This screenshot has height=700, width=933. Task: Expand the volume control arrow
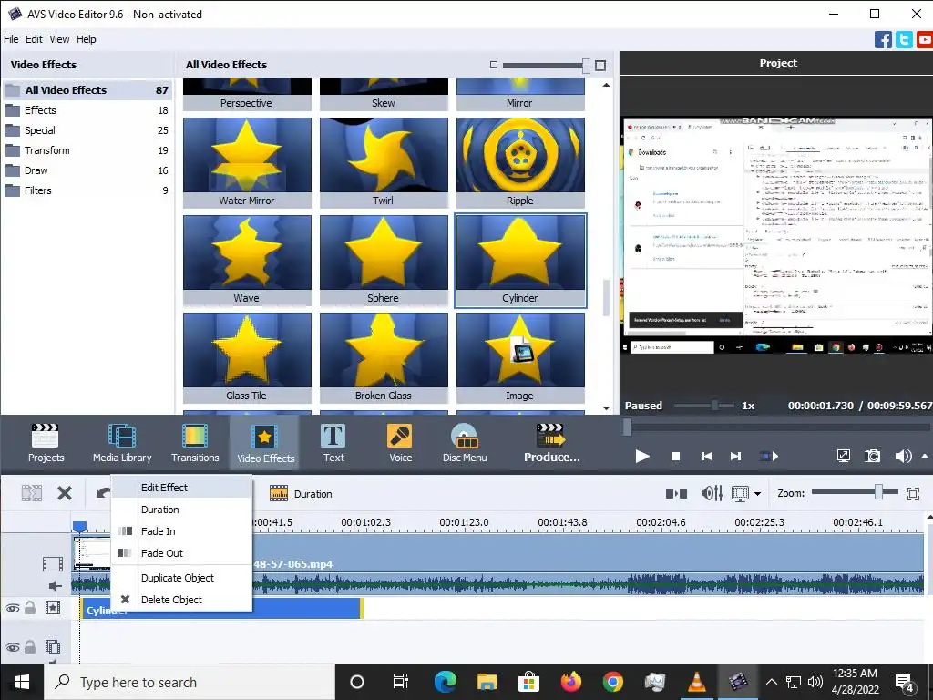coord(924,456)
